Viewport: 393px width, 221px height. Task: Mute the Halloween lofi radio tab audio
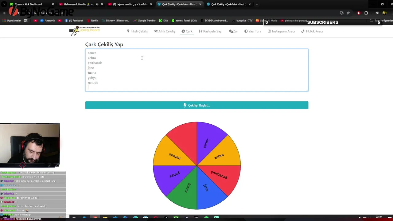click(x=97, y=4)
